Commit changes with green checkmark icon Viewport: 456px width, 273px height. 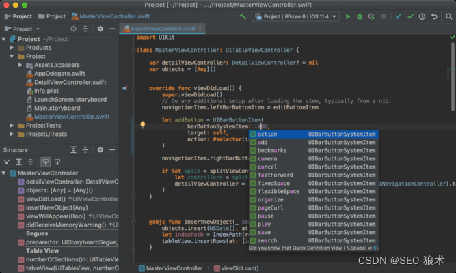(x=410, y=16)
